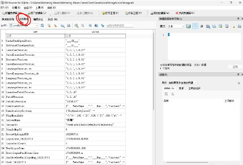
Task: Click the print icon in table toolbar
Action: coord(69,26)
